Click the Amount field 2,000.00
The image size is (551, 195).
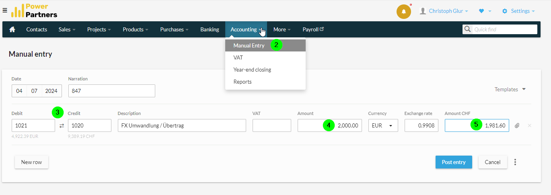(x=330, y=125)
